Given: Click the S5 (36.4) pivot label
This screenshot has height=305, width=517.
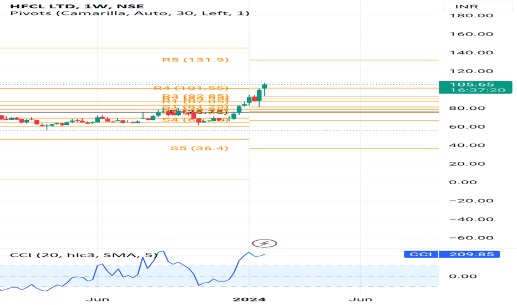Looking at the screenshot, I should 199,148.
